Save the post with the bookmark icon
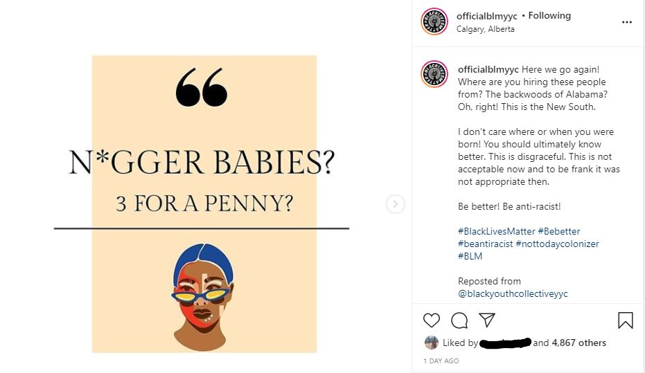Screen dimensions: 645x373 point(625,320)
